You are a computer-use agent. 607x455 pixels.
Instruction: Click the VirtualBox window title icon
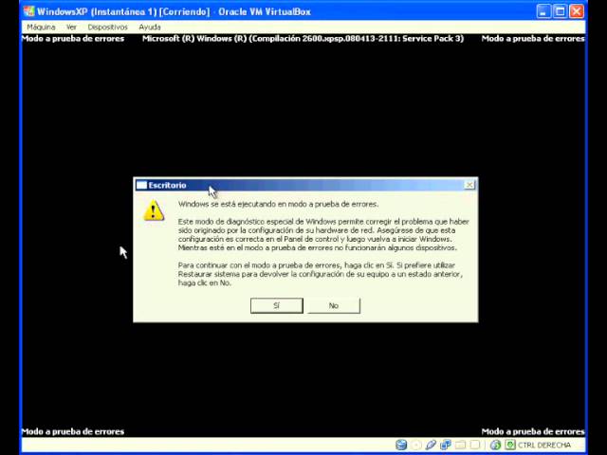click(x=29, y=11)
